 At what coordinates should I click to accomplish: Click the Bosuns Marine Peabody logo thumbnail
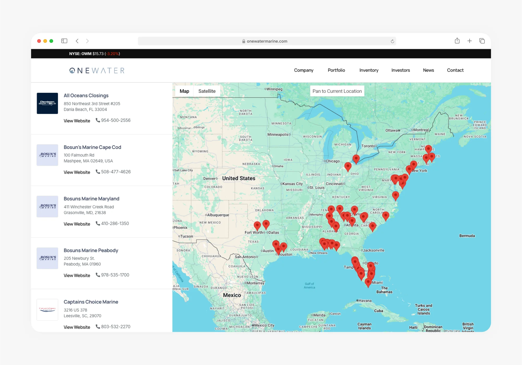[x=47, y=258]
